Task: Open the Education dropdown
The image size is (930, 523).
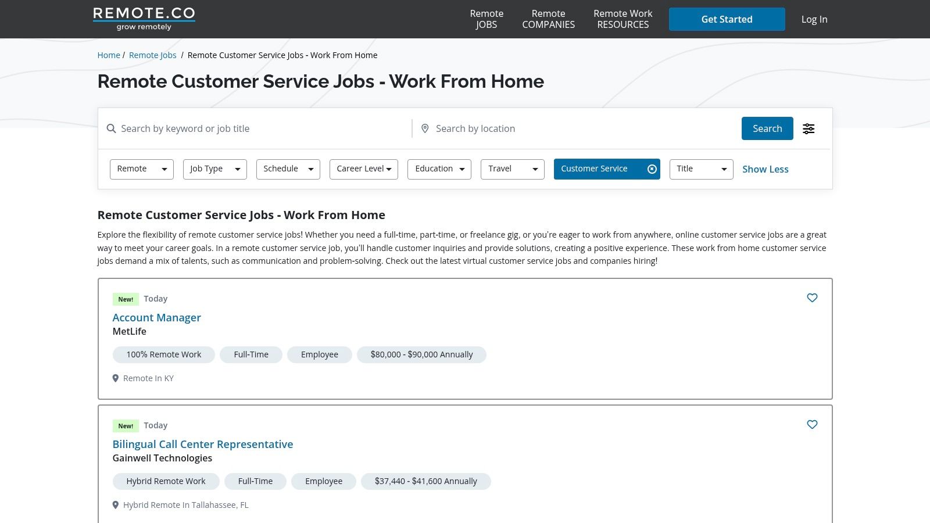Action: [x=439, y=169]
